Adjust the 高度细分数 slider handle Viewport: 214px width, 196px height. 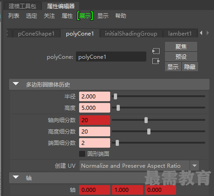pos(149,131)
